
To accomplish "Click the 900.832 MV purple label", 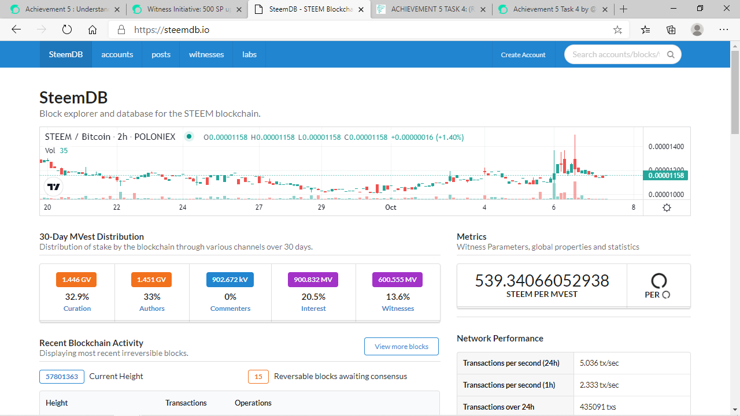I will 313,280.
